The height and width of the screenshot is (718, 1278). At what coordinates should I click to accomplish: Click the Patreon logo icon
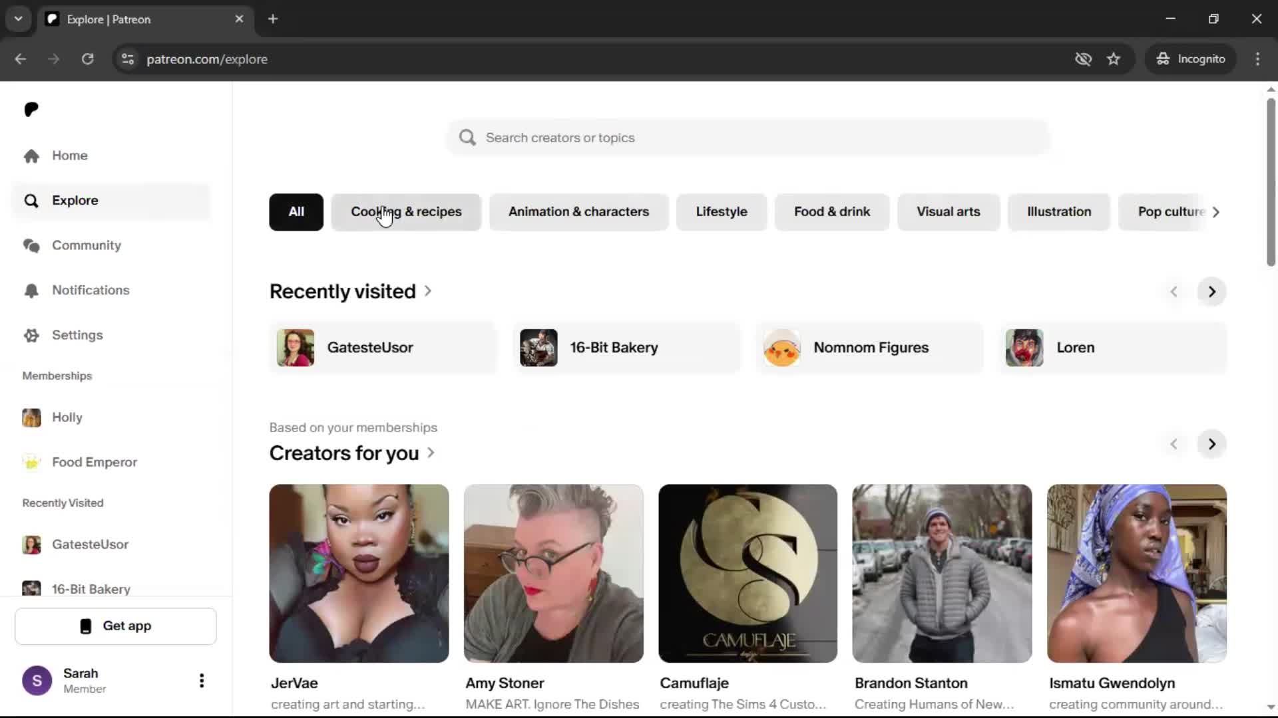coord(31,110)
